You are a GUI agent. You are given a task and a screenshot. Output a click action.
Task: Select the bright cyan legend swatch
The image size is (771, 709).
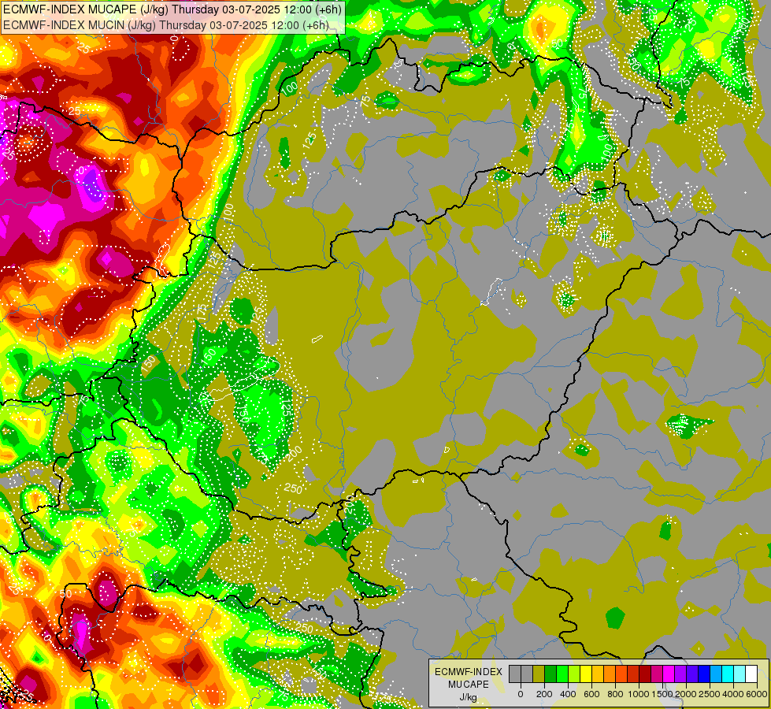(728, 674)
